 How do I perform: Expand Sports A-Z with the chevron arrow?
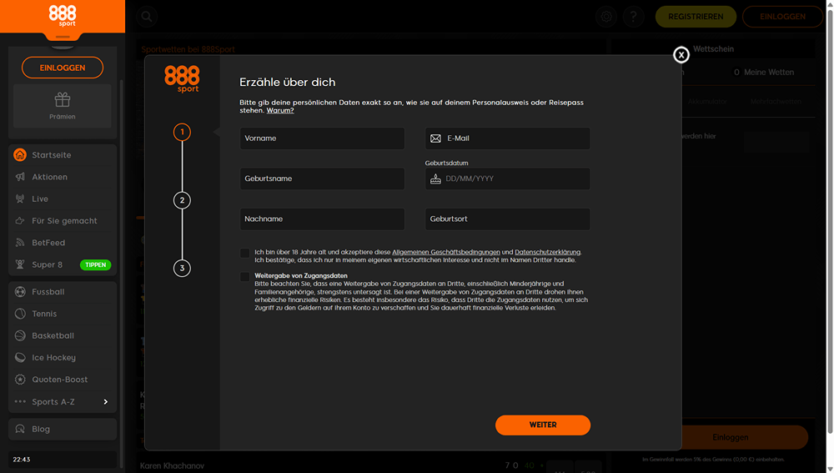point(105,402)
